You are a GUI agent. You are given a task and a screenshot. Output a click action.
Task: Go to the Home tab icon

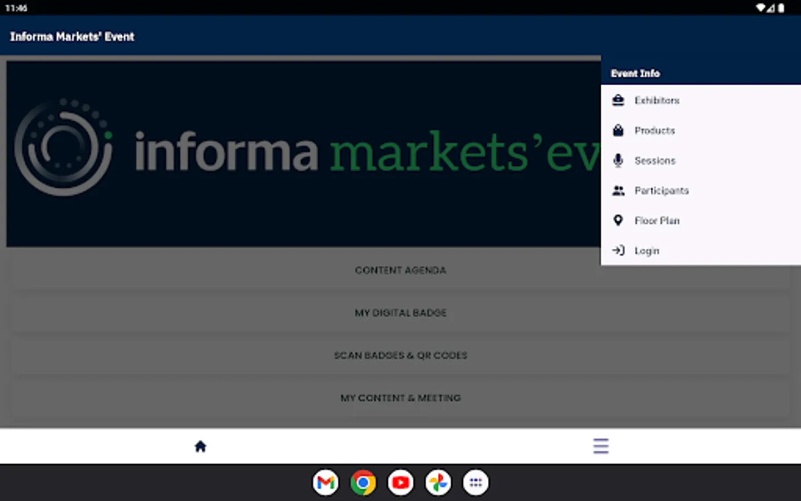pos(200,446)
